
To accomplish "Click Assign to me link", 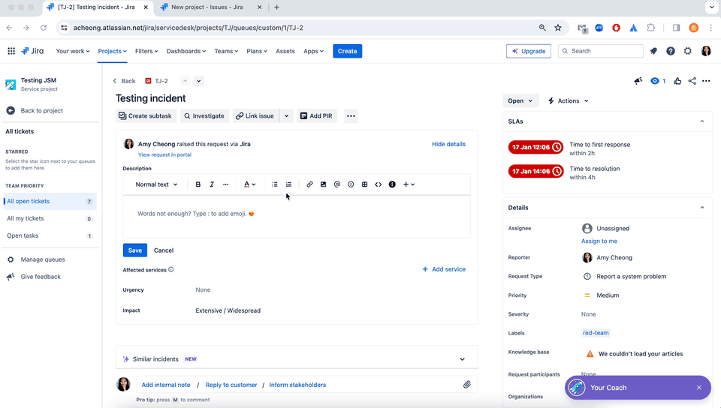I will pyautogui.click(x=599, y=241).
